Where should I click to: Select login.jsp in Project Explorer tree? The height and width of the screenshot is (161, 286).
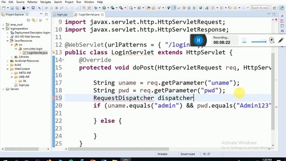click(24, 85)
